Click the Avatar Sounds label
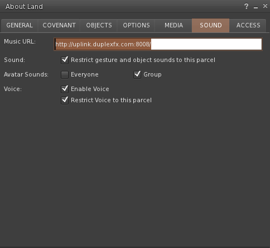 click(26, 74)
